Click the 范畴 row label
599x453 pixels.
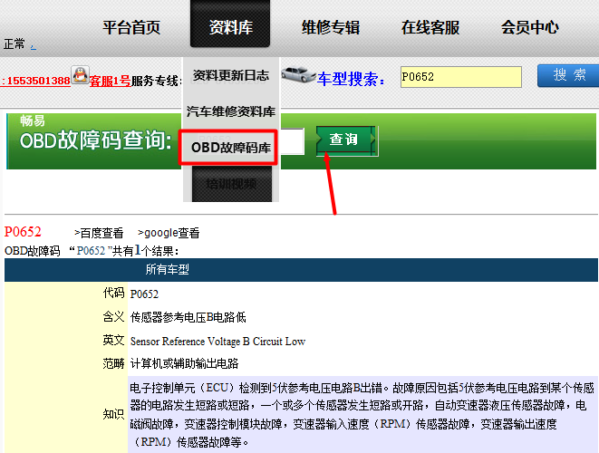click(x=113, y=363)
